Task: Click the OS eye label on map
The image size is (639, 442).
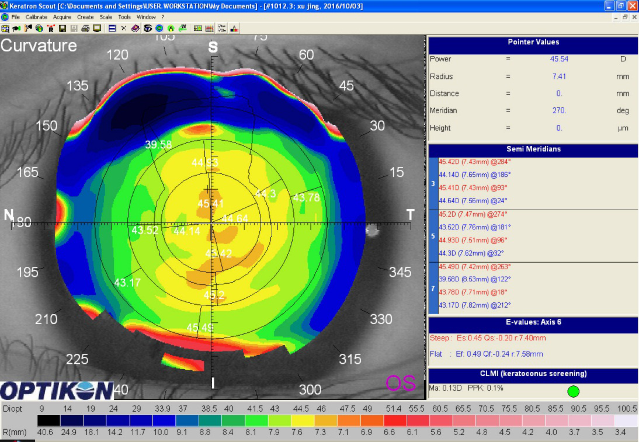Action: coord(400,383)
